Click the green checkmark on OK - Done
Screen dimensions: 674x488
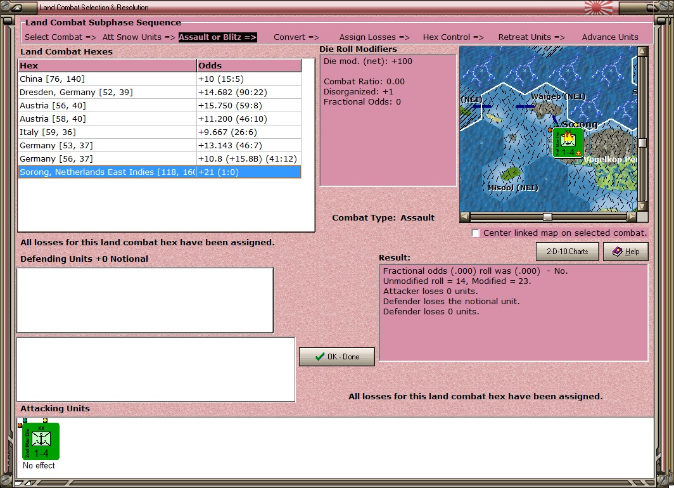tap(319, 356)
